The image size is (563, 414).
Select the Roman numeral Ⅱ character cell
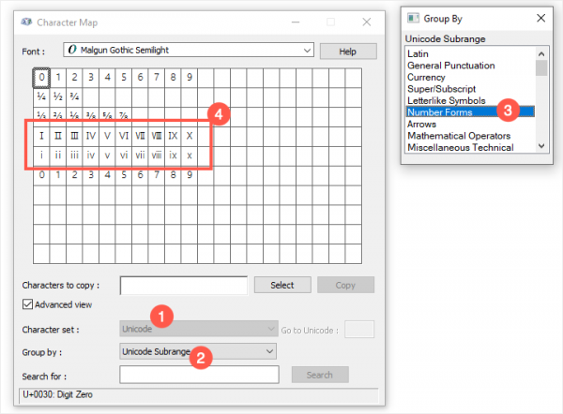(58, 136)
